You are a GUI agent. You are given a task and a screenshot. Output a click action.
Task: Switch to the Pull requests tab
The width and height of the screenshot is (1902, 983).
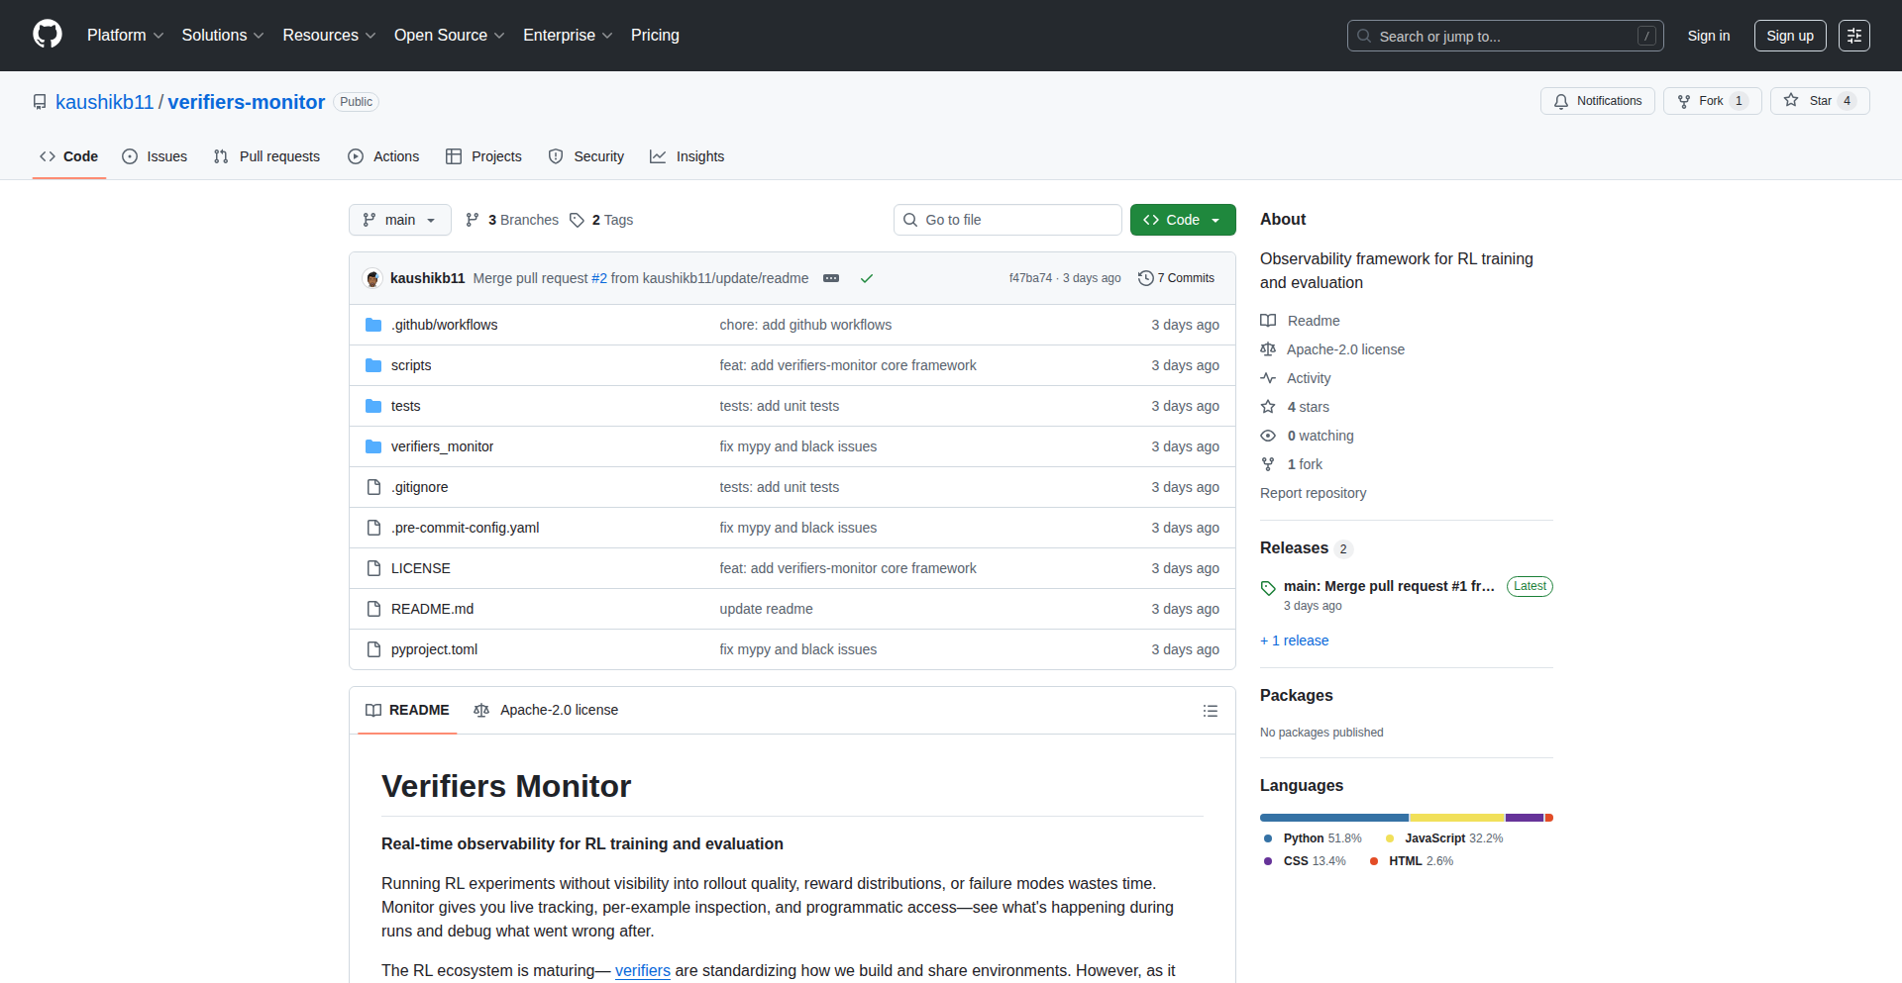267,156
